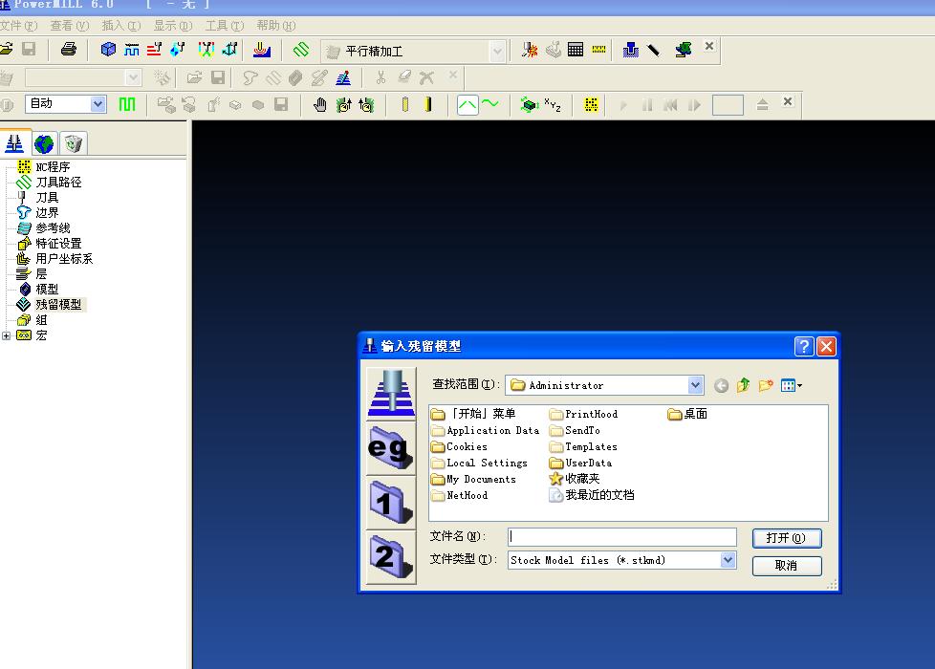Click the folder 1 shortcut in dialog
This screenshot has height=669, width=935.
pos(391,503)
